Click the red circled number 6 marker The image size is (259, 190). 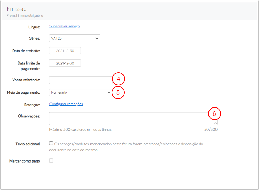[x=214, y=114]
